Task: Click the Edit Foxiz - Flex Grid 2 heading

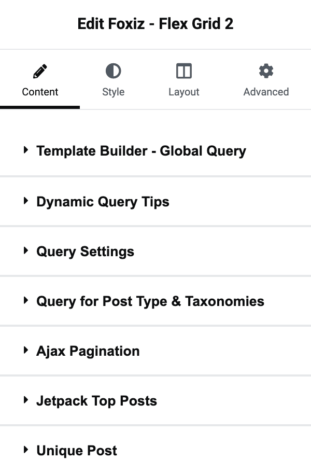Action: click(155, 24)
